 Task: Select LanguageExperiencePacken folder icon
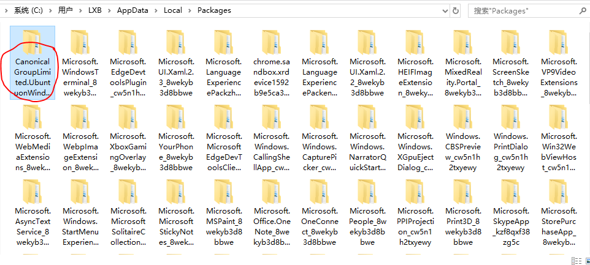(x=320, y=42)
